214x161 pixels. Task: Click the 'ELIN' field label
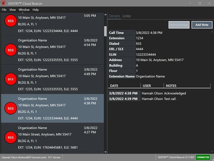click(x=113, y=55)
